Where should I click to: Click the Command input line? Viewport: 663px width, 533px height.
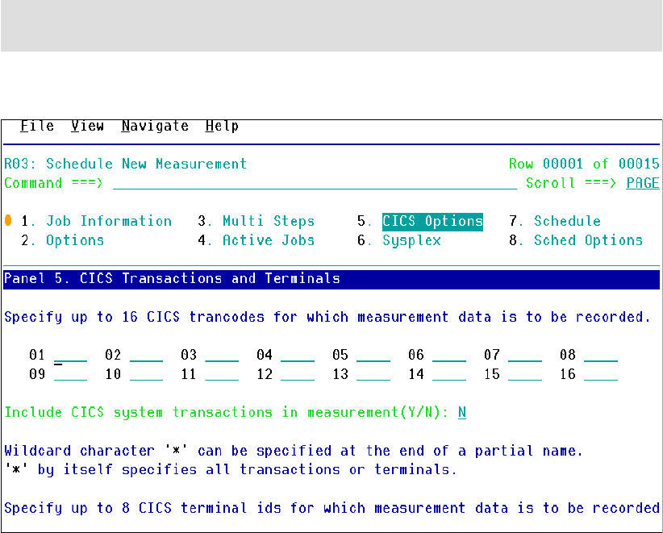(x=315, y=183)
